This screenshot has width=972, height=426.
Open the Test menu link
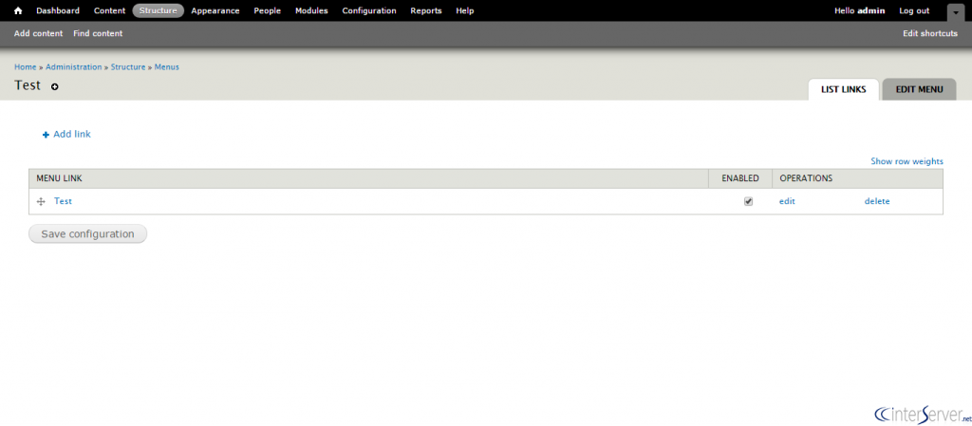click(x=63, y=201)
